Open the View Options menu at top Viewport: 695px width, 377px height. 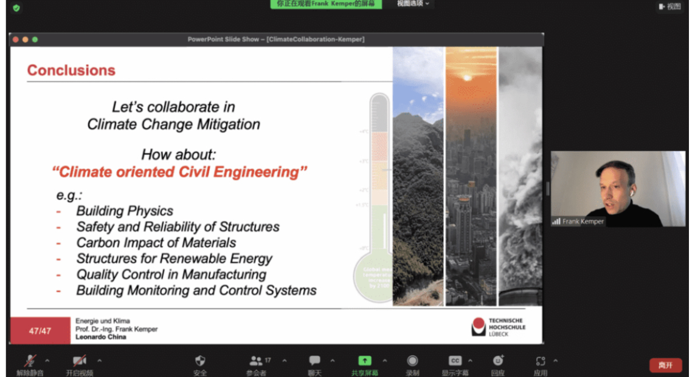coord(413,4)
